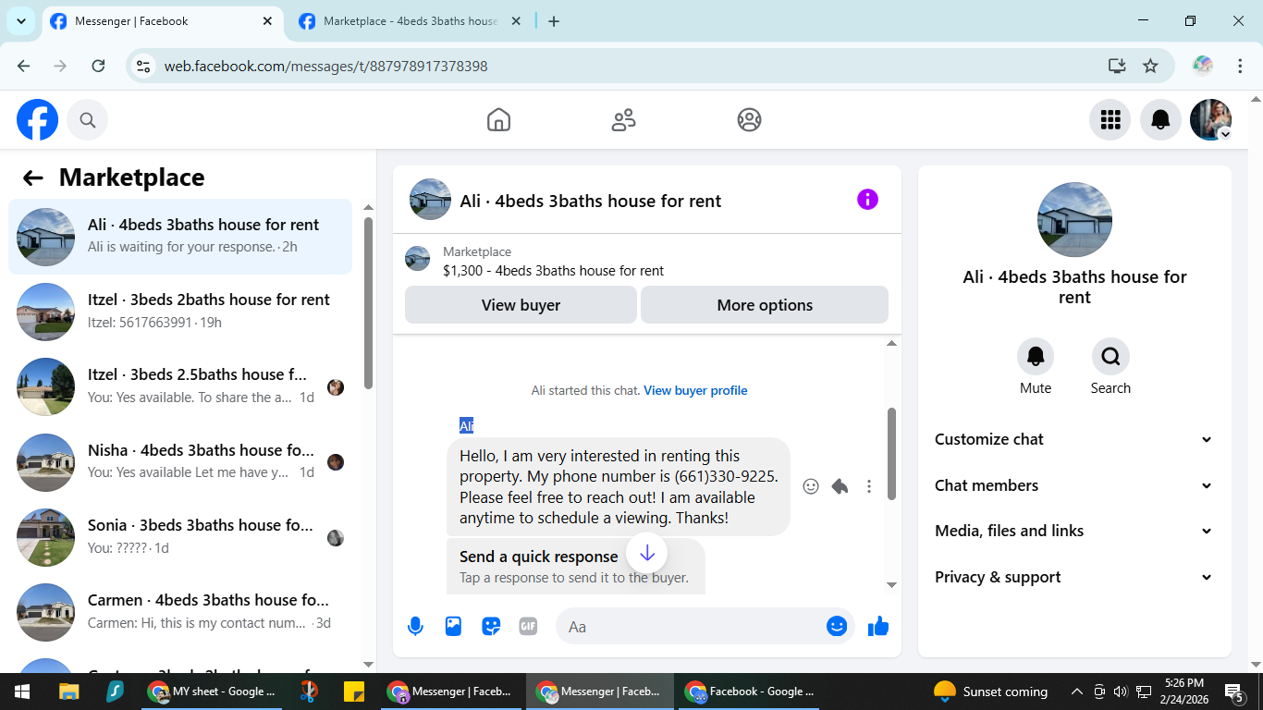Open Itzel 3beds 2baths house chat
The height and width of the screenshot is (710, 1263).
click(x=180, y=312)
